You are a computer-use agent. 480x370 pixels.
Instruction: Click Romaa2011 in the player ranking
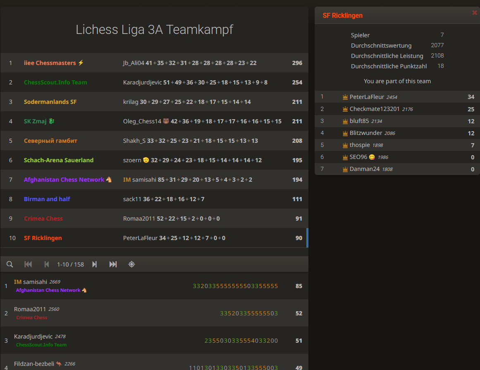point(30,309)
